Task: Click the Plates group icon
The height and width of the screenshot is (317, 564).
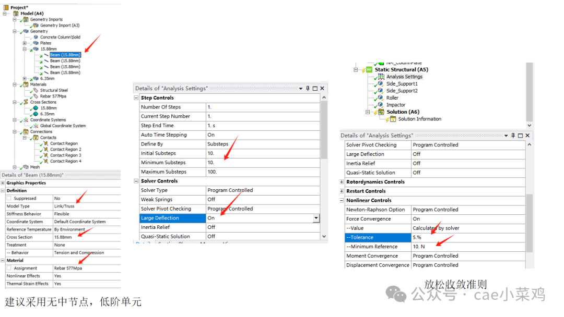Action: [x=36, y=43]
